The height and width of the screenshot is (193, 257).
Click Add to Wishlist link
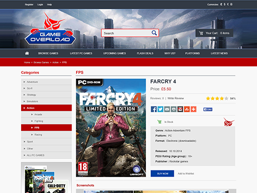(x=186, y=173)
